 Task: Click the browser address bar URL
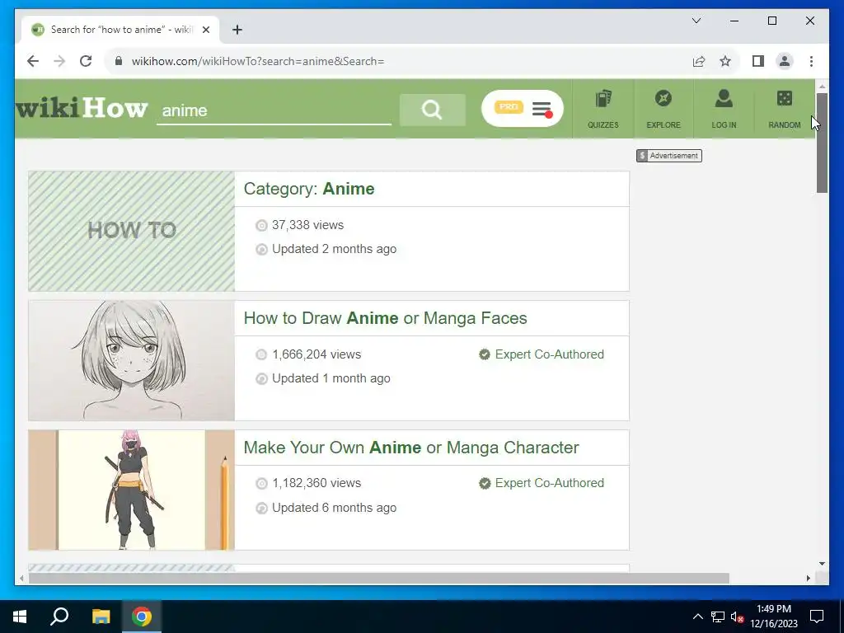258,61
